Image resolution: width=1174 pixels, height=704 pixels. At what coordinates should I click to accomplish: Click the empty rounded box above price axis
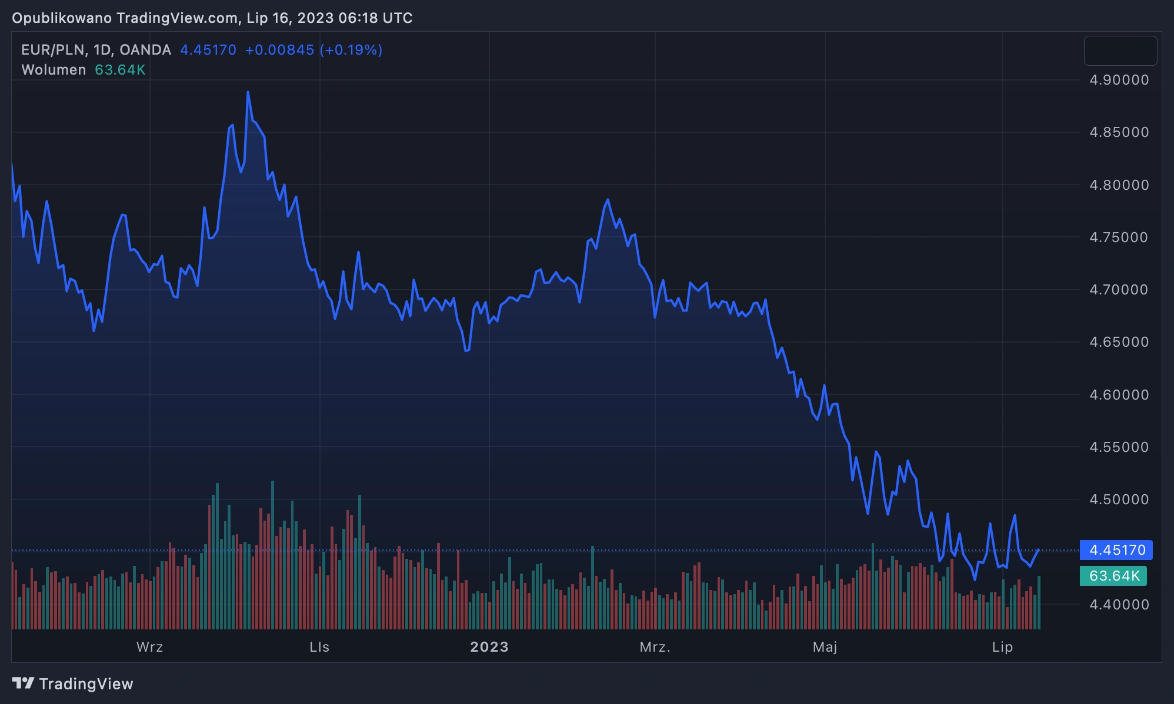1120,51
